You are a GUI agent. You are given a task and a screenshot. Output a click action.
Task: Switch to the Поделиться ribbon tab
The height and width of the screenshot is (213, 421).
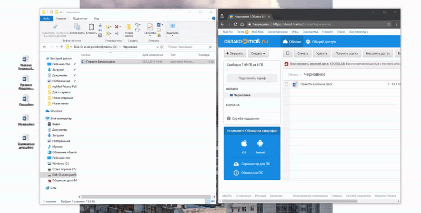[80, 18]
